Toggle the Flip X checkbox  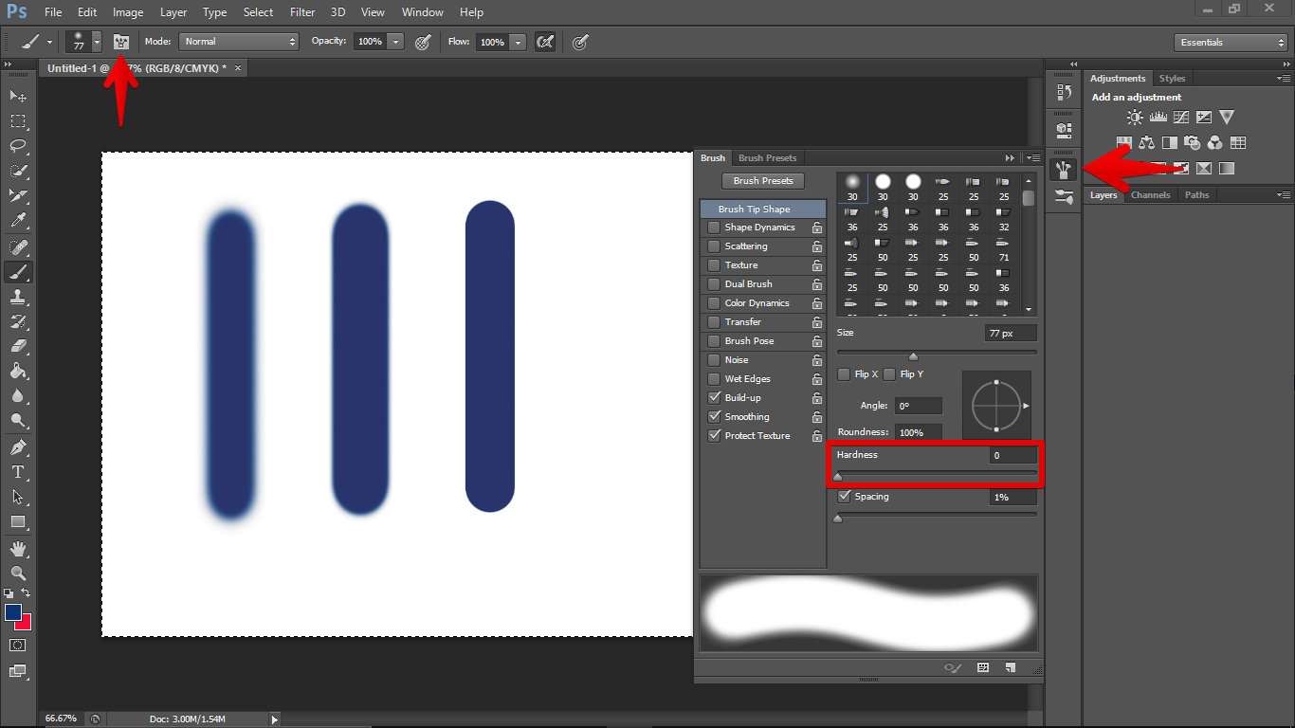tap(844, 374)
